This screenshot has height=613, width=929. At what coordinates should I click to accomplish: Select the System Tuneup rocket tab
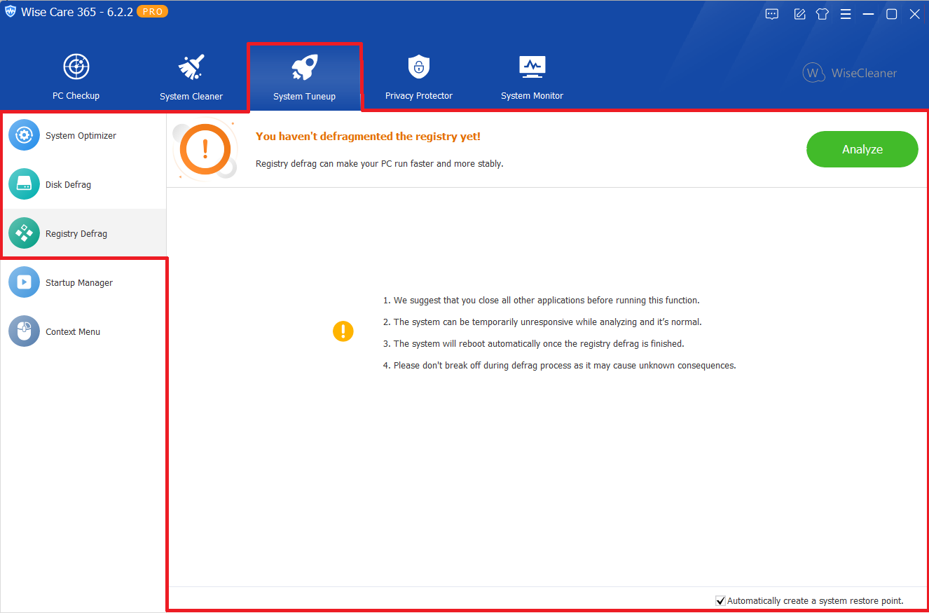click(x=305, y=76)
